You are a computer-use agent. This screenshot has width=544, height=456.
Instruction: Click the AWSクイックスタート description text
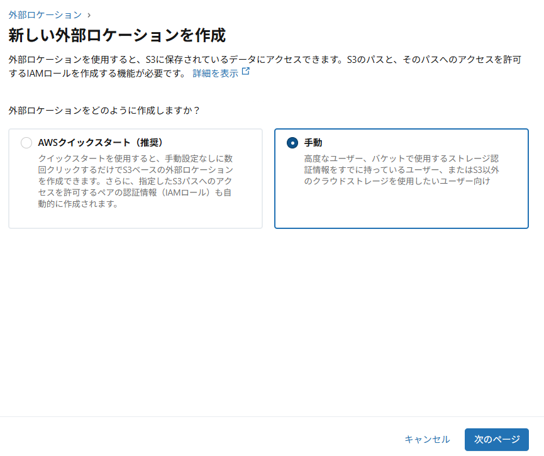click(x=135, y=181)
